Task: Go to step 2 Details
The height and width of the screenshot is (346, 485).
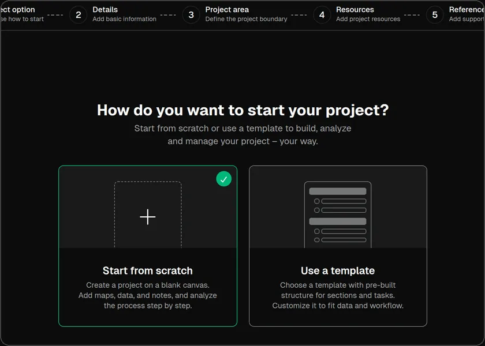Action: [113, 14]
